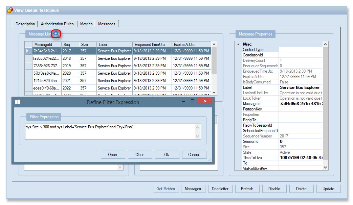
Task: Select message row fa8cc024-a22...
Action: click(x=118, y=58)
